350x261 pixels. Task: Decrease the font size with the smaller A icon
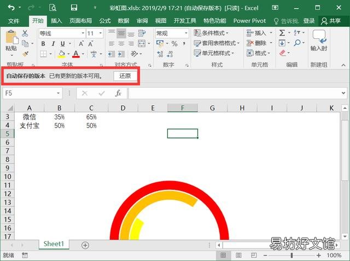click(90, 44)
